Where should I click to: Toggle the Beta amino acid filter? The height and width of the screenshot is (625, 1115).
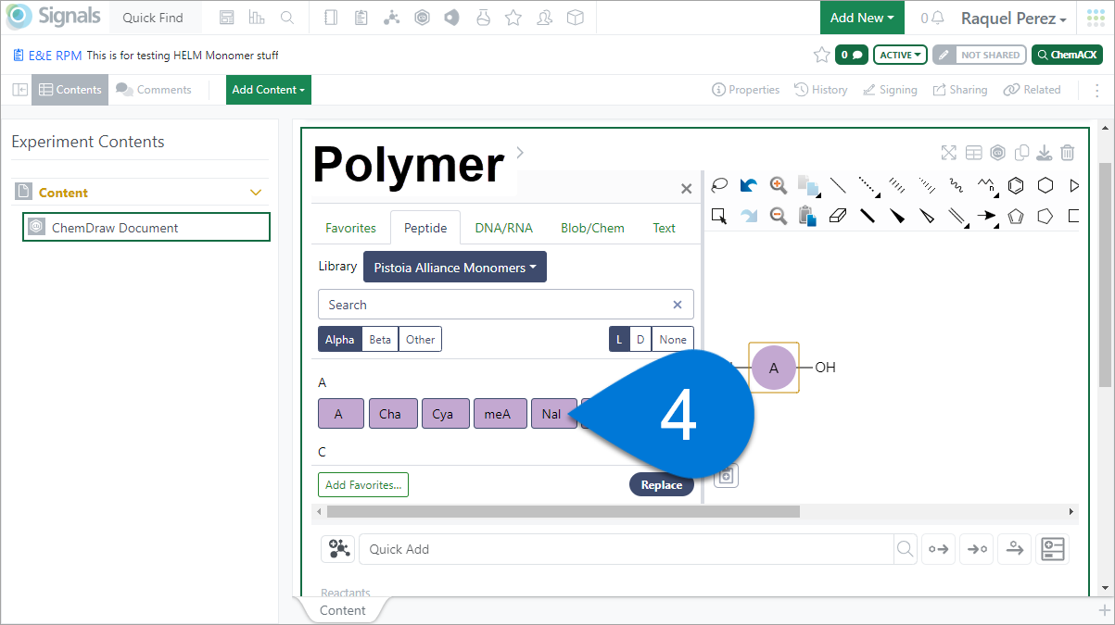[380, 339]
